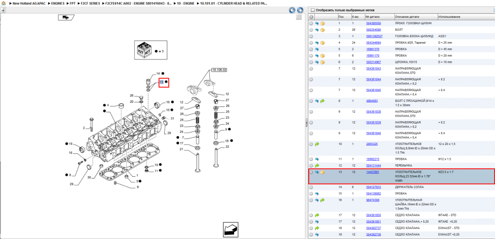Open part number 504361843 link
495x239 pixels.
point(373,68)
